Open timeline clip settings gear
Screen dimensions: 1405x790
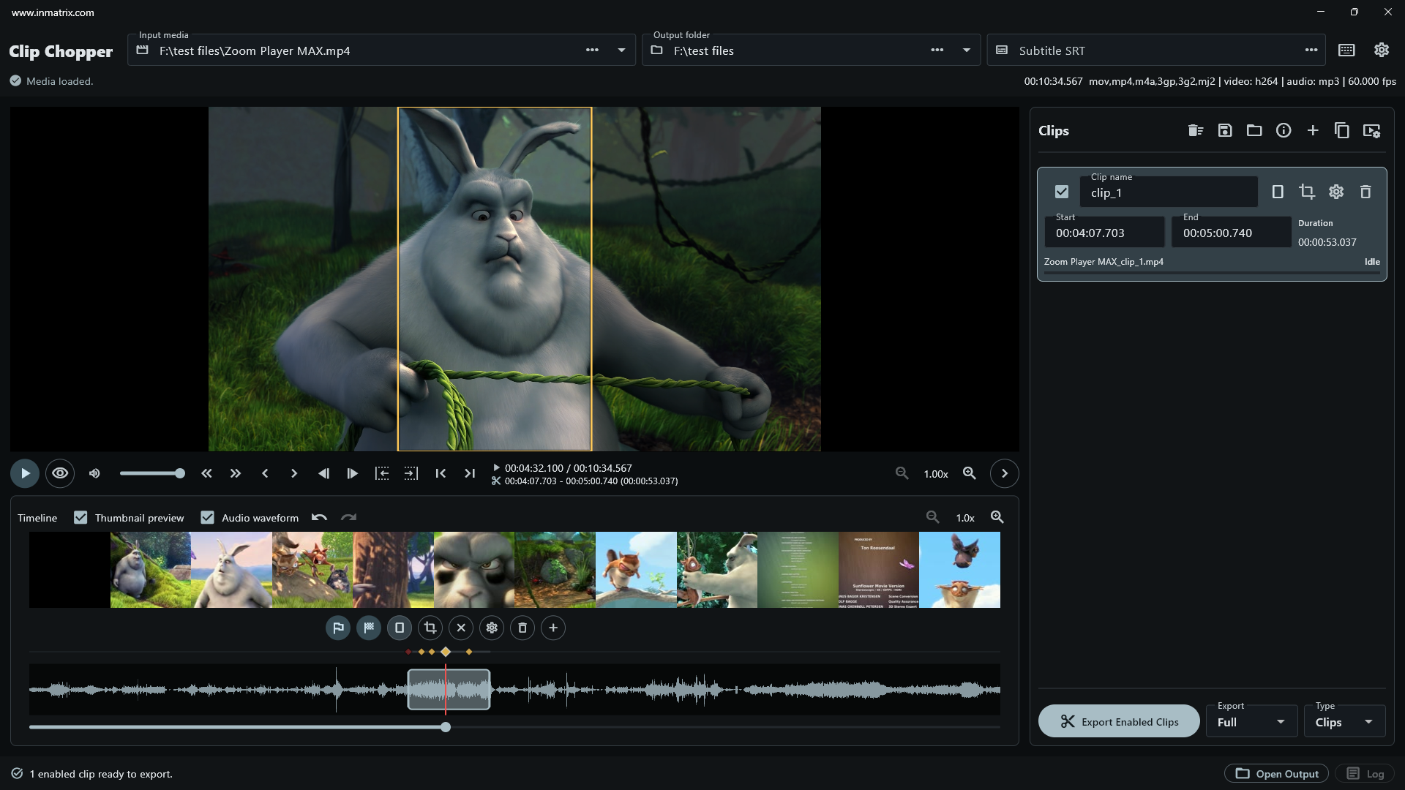(x=492, y=628)
